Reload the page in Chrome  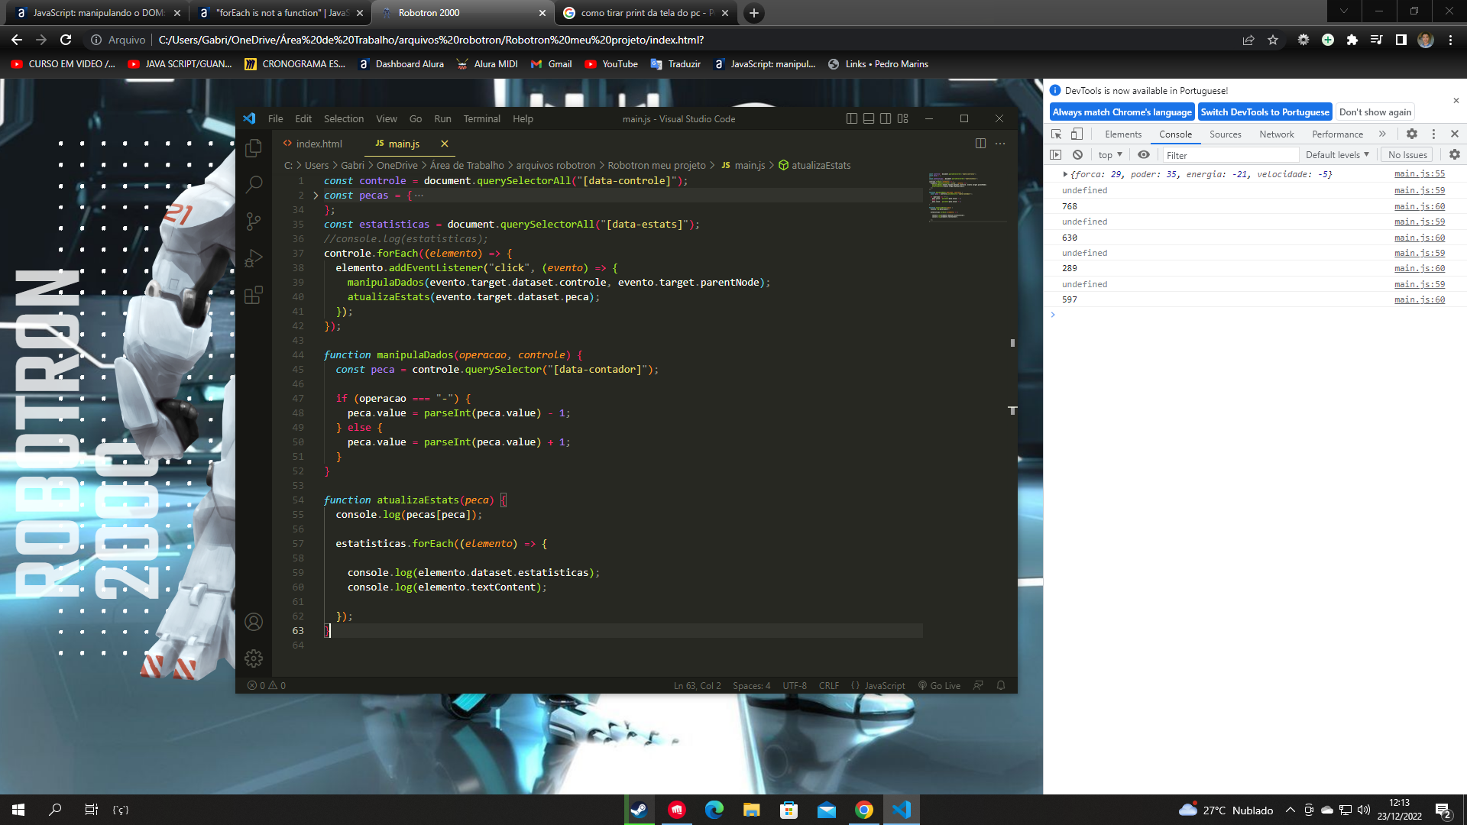tap(66, 40)
